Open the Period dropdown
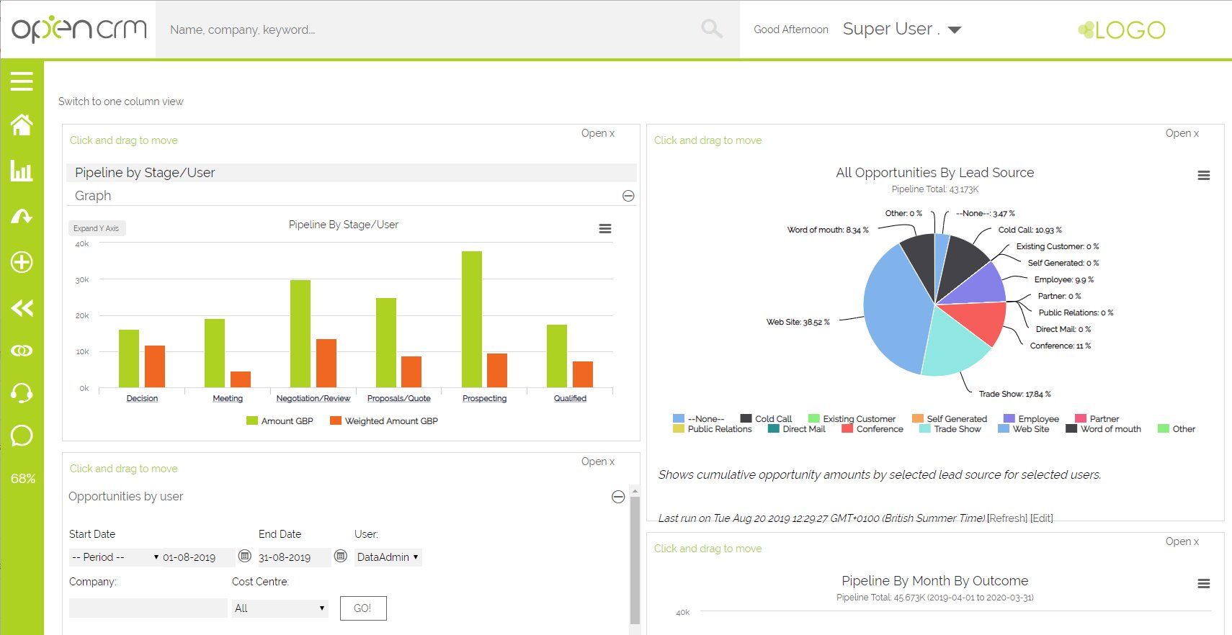1232x635 pixels. (x=115, y=557)
